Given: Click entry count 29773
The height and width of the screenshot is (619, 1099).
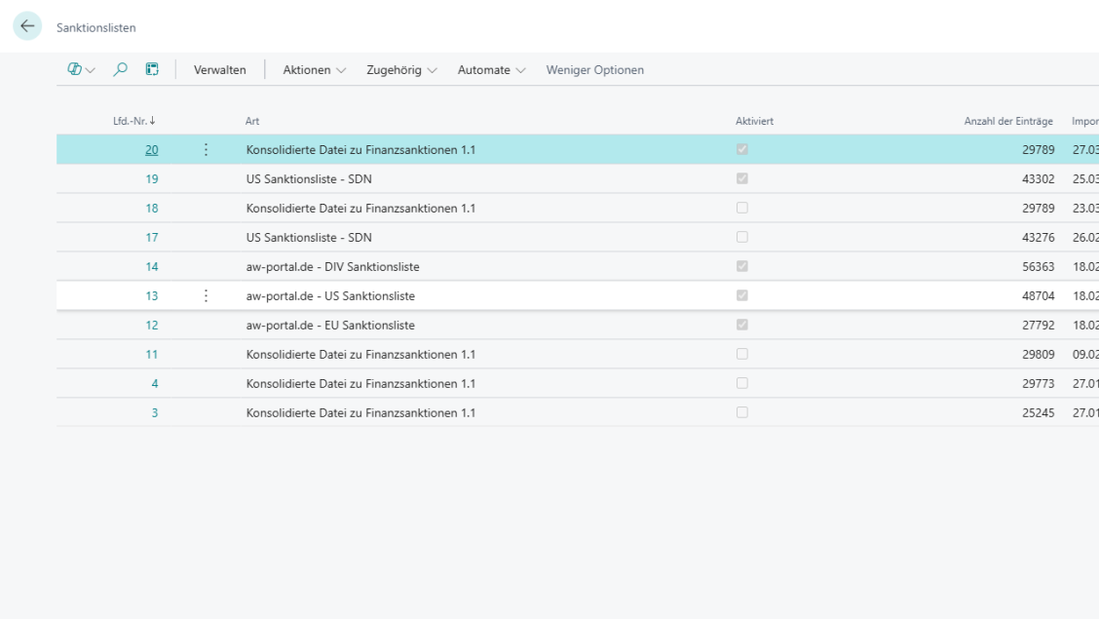Looking at the screenshot, I should [1038, 383].
